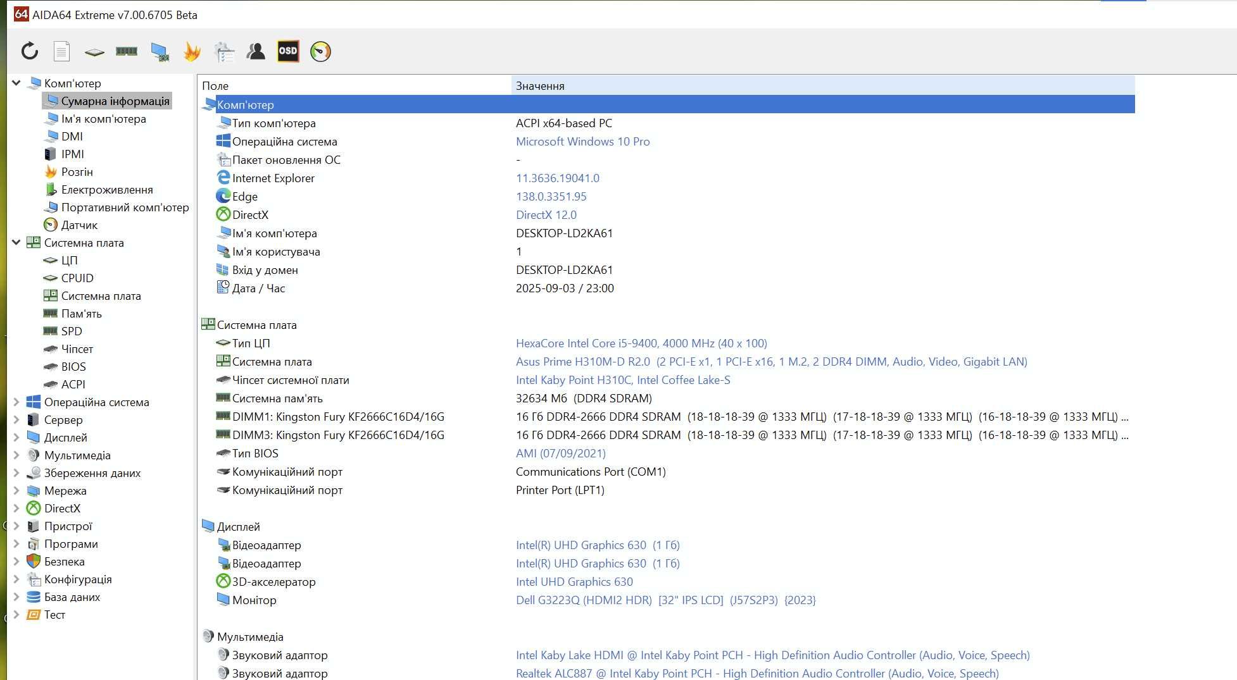This screenshot has width=1237, height=680.
Task: Open the Датчик tree item
Action: click(79, 225)
